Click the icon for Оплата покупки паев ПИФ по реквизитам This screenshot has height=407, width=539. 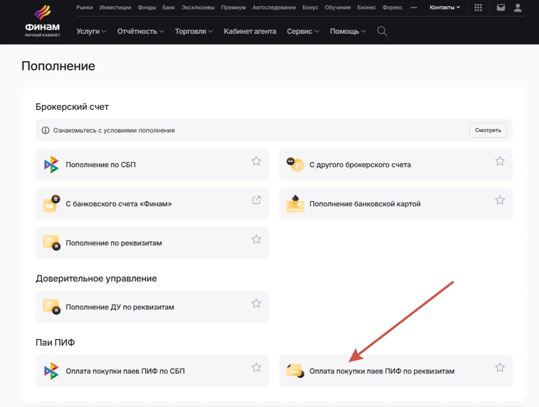[x=295, y=371]
